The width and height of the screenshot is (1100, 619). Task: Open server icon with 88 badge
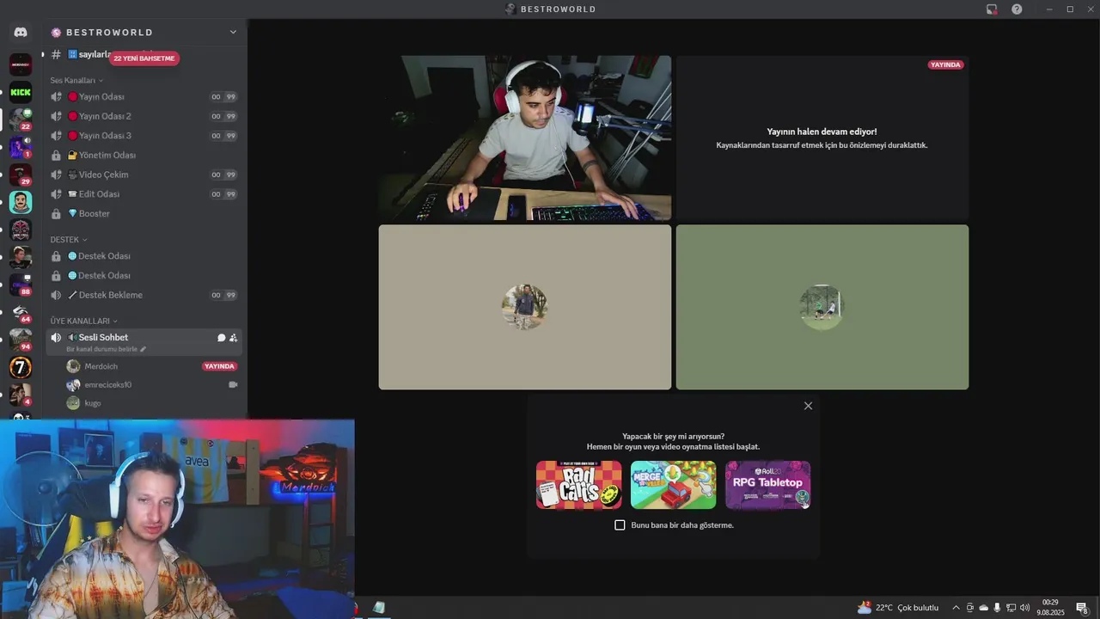coord(21,285)
